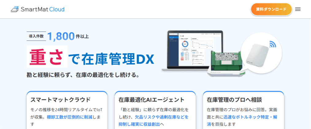Image resolution: width=311 pixels, height=129 pixels.
Task: Open the hamburger menu
Action: [x=298, y=9]
